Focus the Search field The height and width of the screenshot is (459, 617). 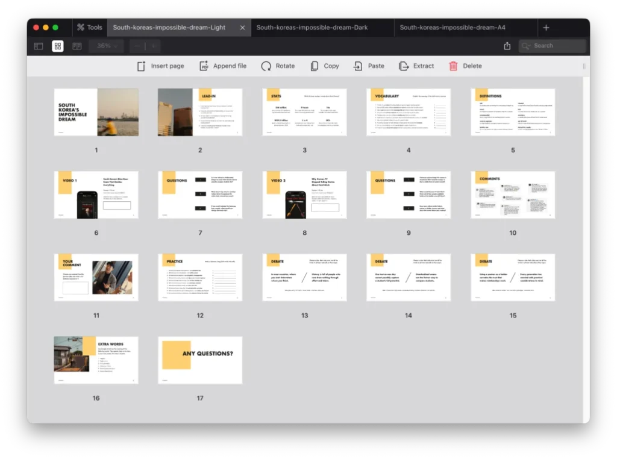pos(552,46)
